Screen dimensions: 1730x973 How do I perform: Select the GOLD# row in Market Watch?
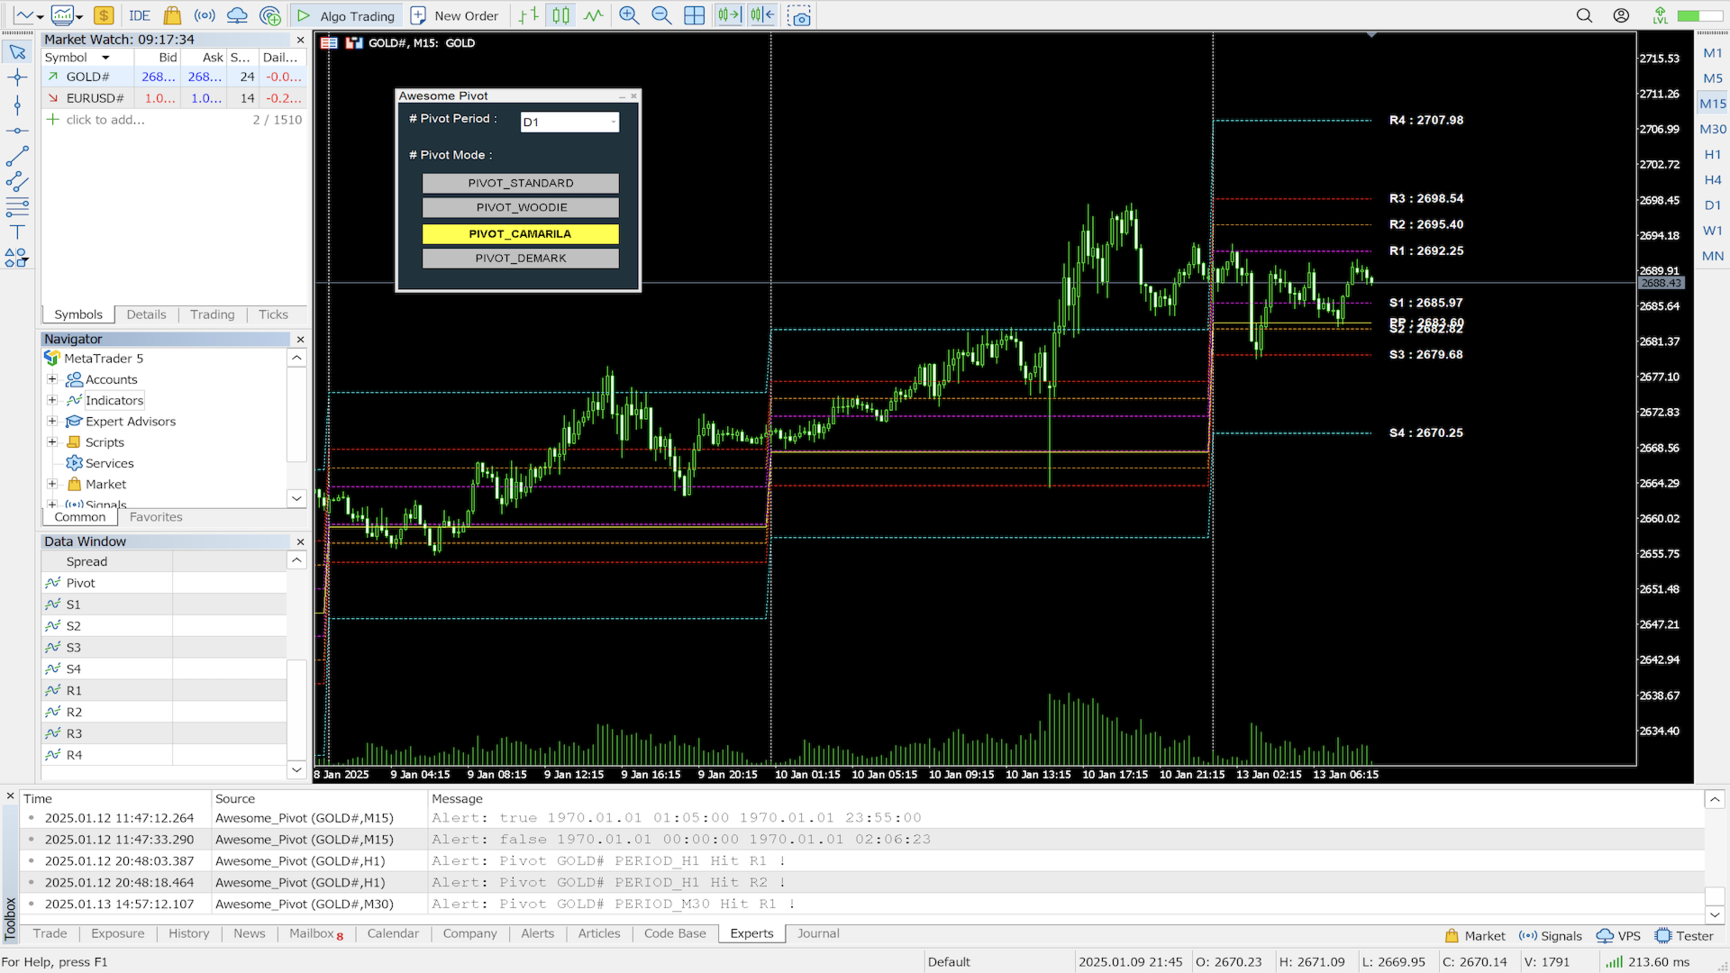(175, 77)
